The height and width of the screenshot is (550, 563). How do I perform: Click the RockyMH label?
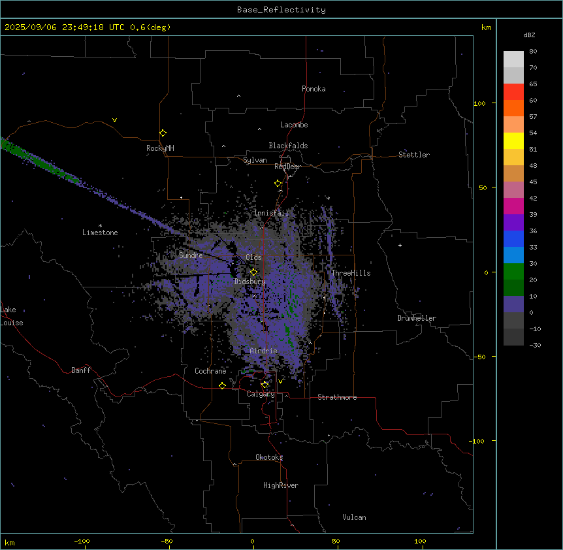[160, 148]
